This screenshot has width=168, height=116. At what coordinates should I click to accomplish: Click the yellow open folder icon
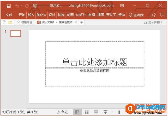point(10,23)
